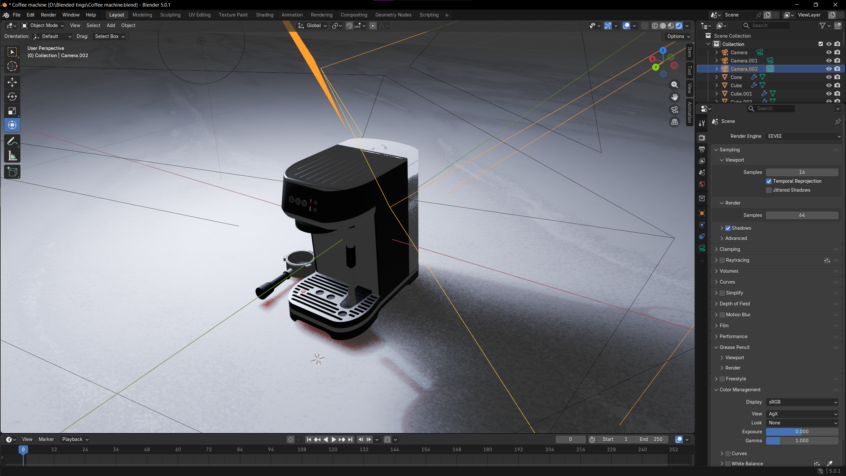Click the outliner Search field
The height and width of the screenshot is (476, 846).
pos(766,25)
